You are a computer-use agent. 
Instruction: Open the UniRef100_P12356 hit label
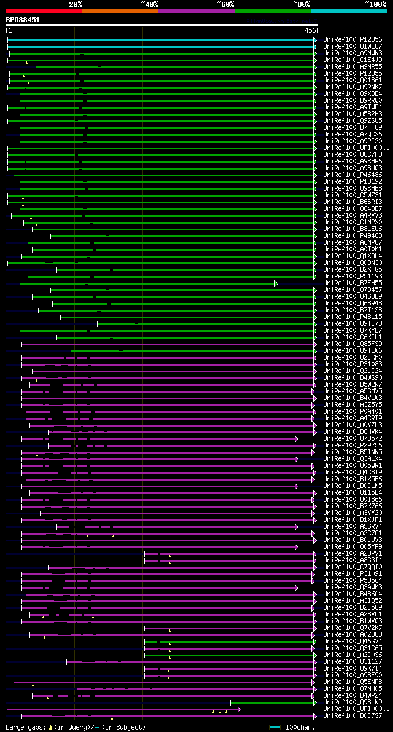point(352,40)
